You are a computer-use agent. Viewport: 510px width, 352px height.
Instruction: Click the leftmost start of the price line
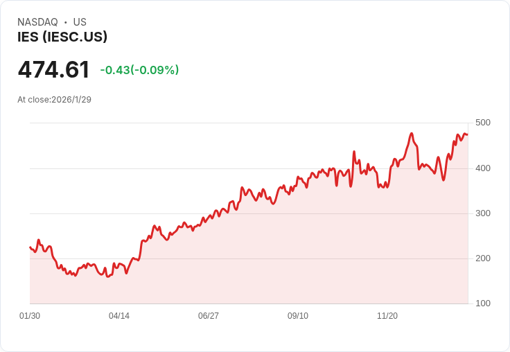(x=30, y=247)
